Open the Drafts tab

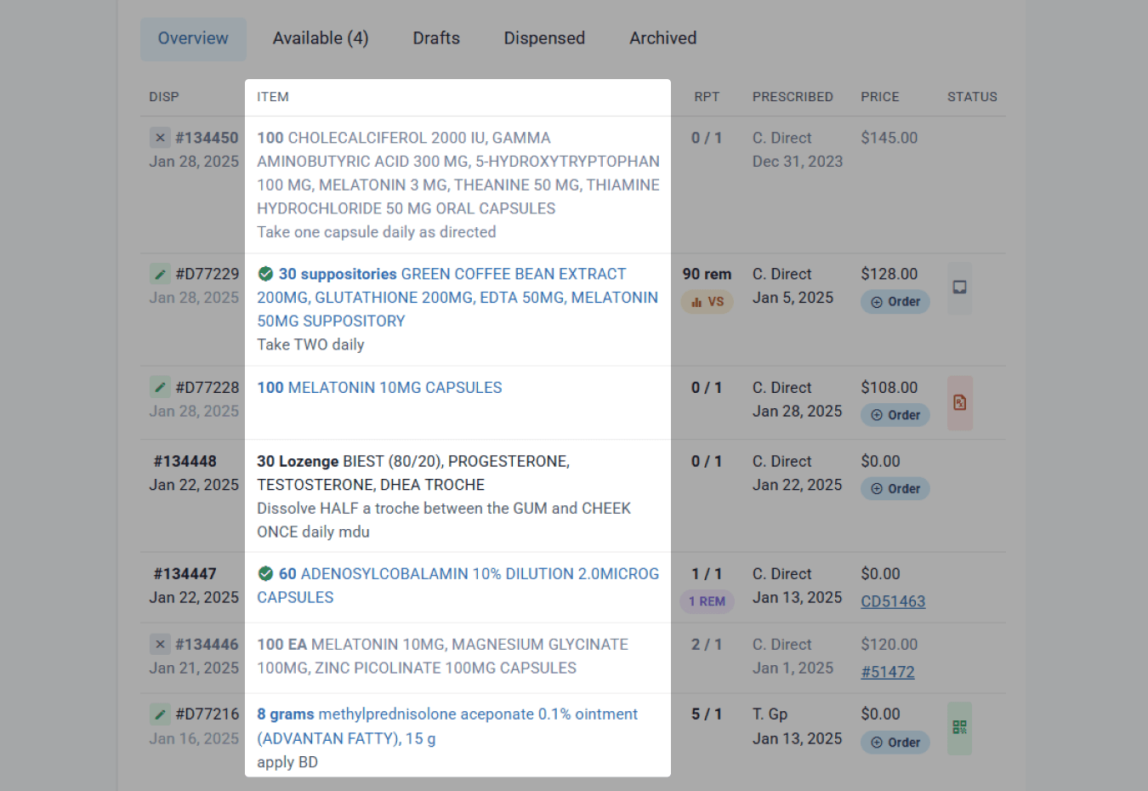pos(436,38)
